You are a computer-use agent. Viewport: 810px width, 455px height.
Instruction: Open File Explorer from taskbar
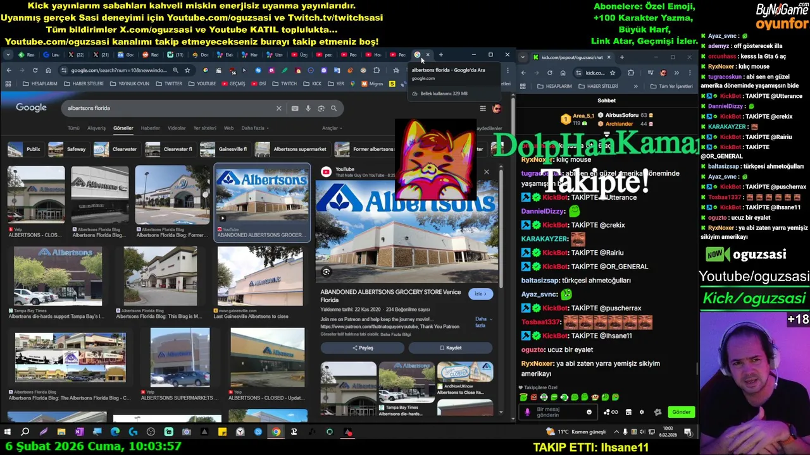click(x=61, y=432)
